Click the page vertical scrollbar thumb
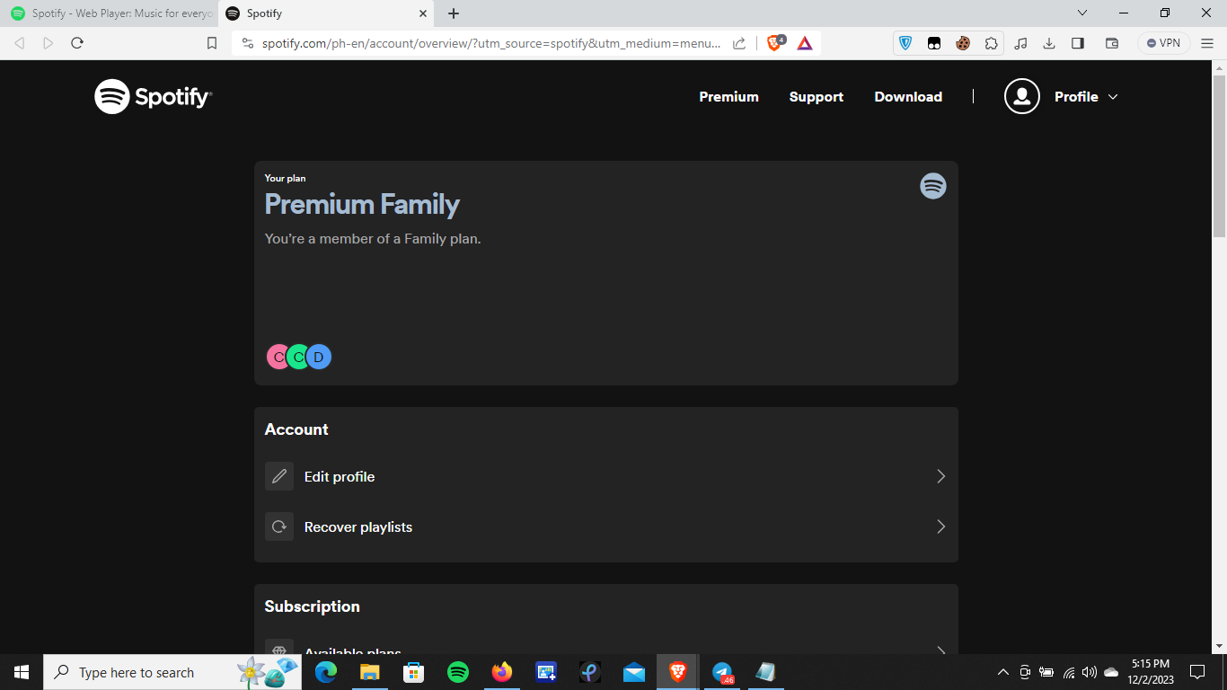This screenshot has width=1227, height=690. (1220, 155)
